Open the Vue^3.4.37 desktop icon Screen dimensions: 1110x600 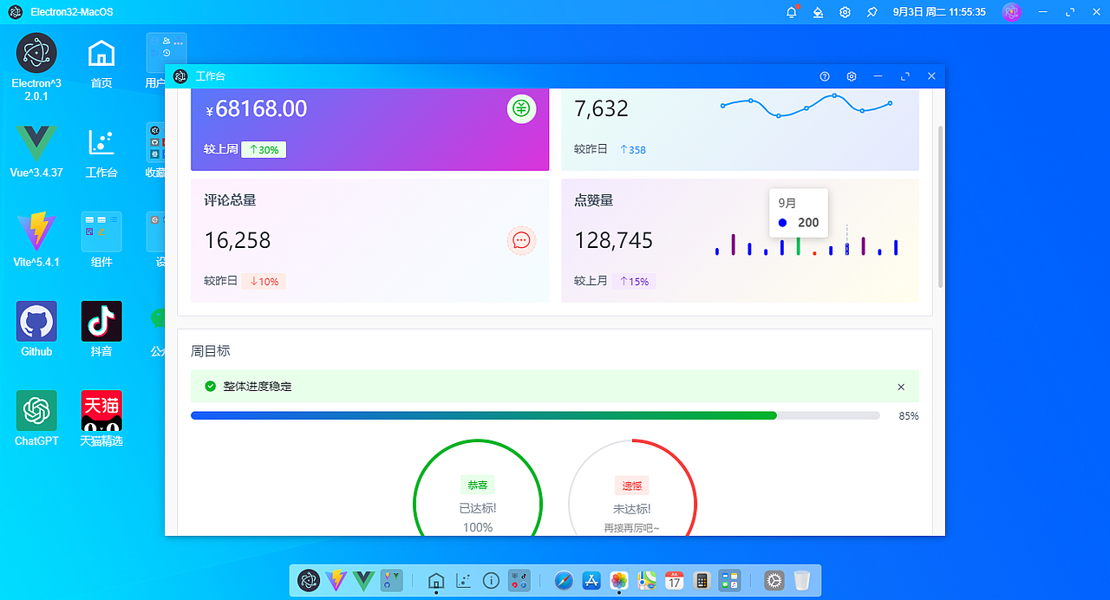(36, 144)
